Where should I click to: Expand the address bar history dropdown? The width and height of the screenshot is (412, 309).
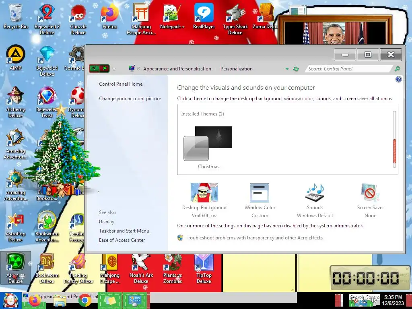coord(287,69)
